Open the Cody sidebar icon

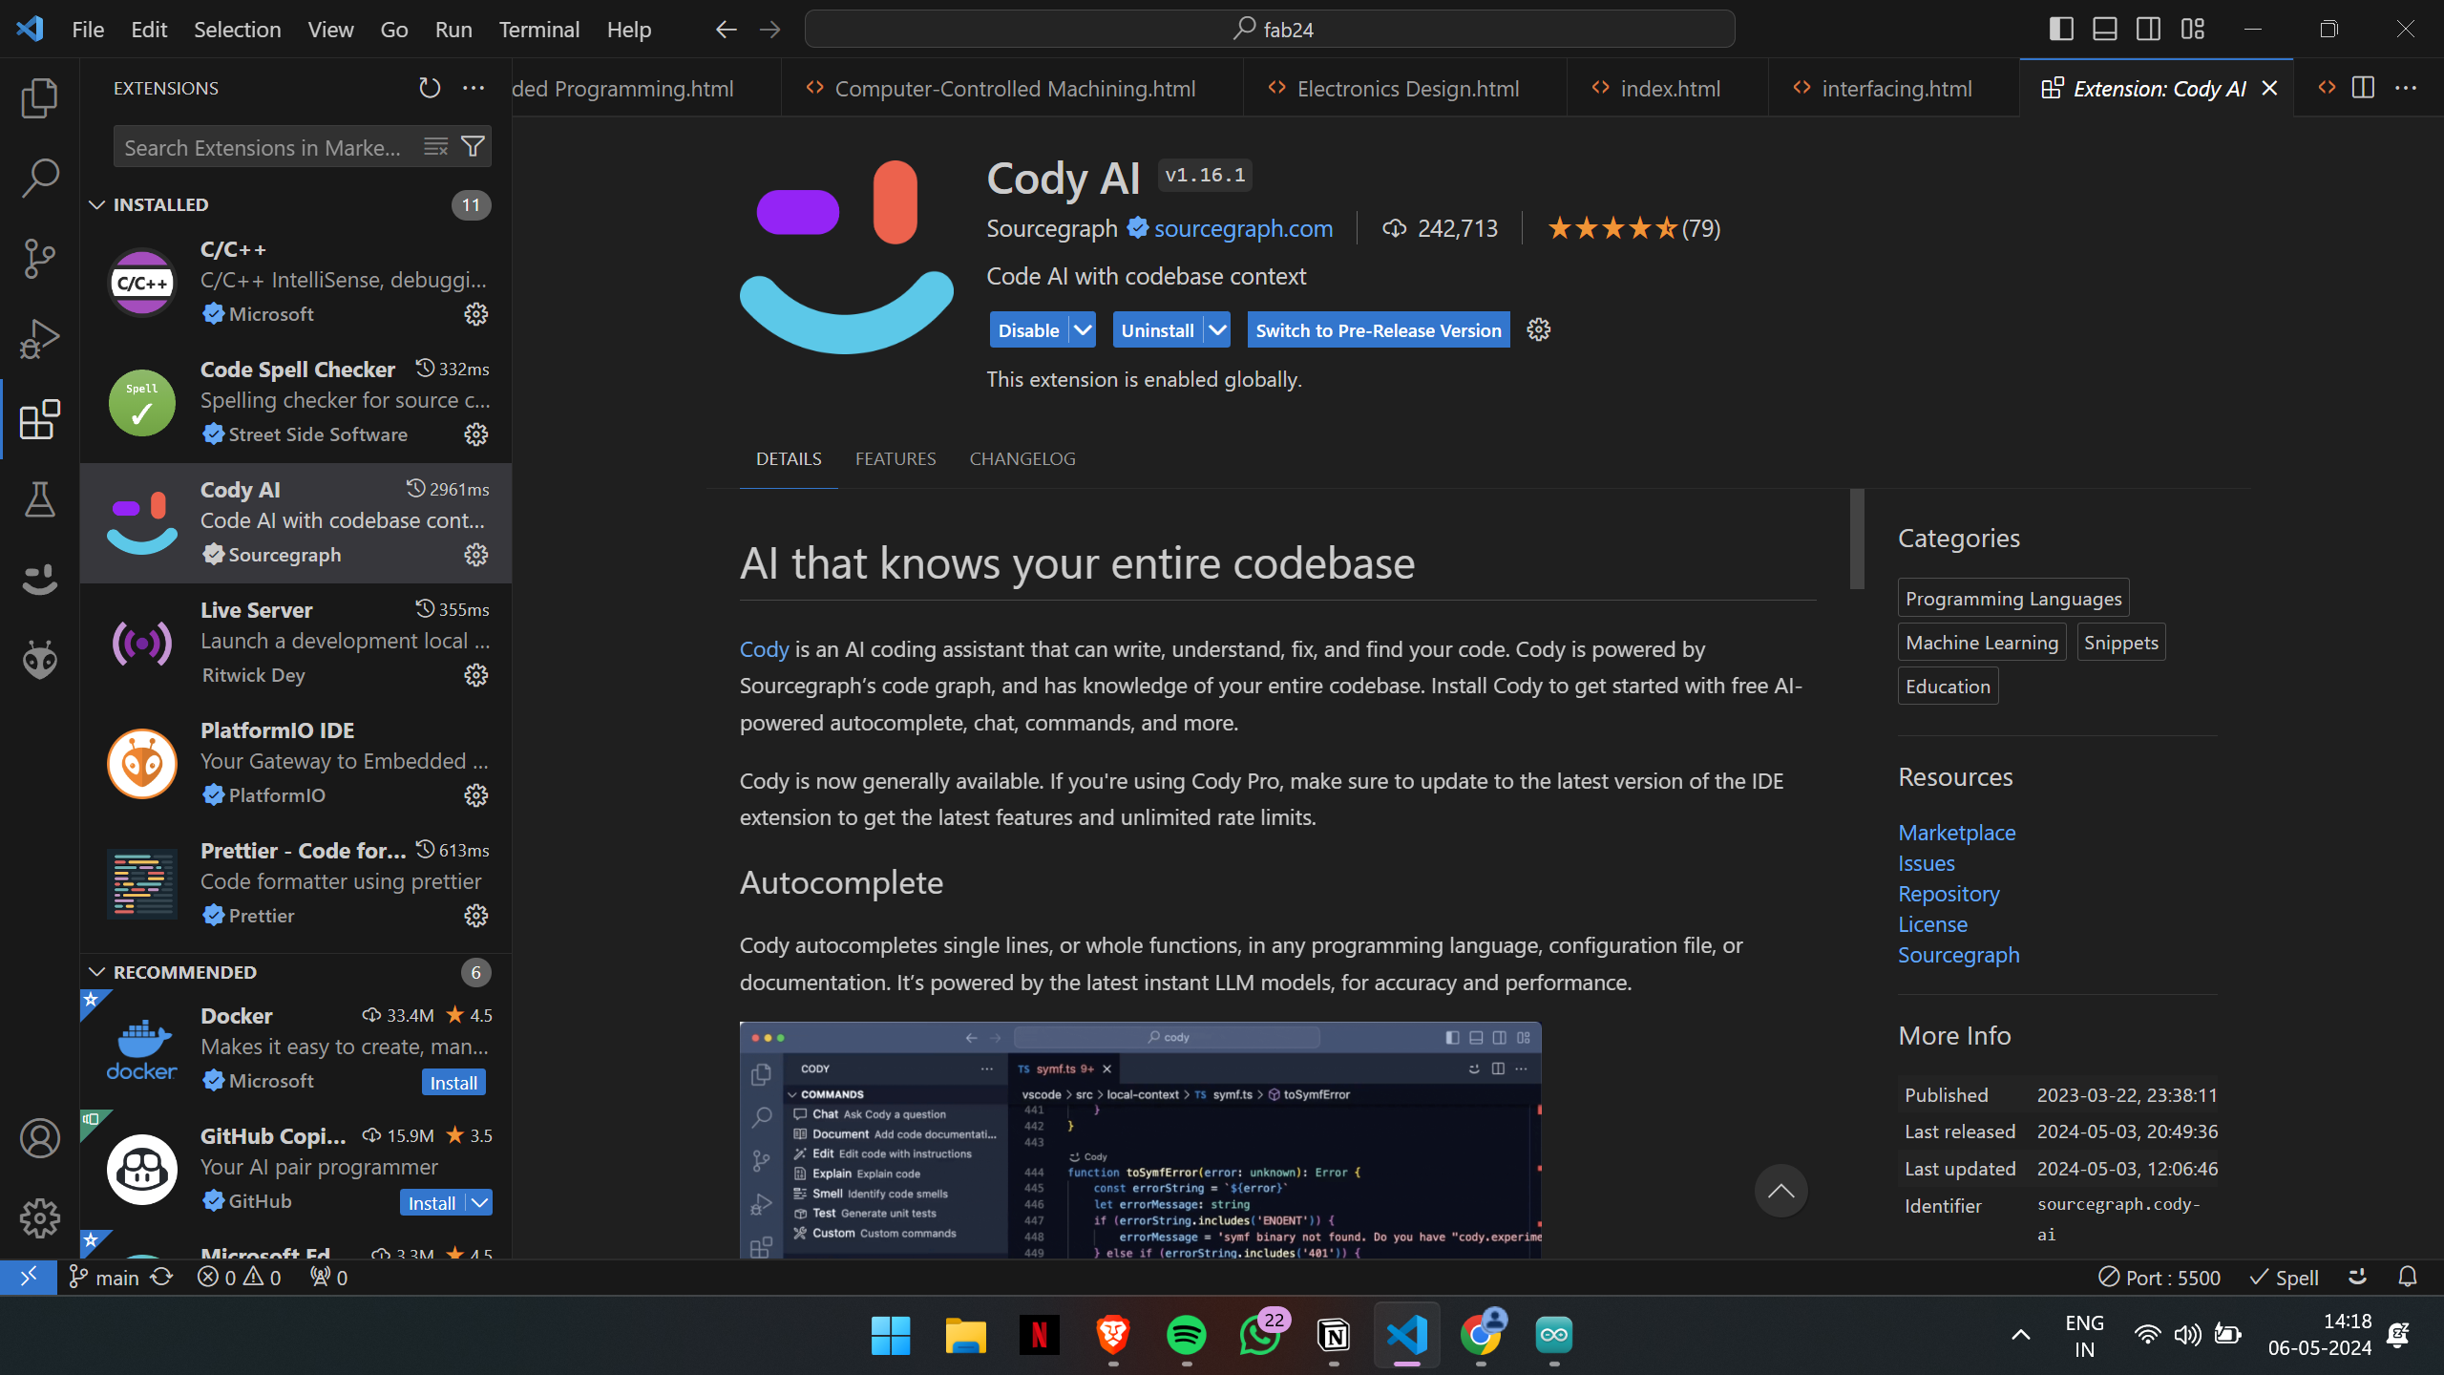click(x=39, y=580)
